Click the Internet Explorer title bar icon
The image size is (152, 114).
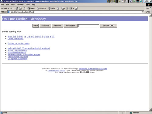2,1
